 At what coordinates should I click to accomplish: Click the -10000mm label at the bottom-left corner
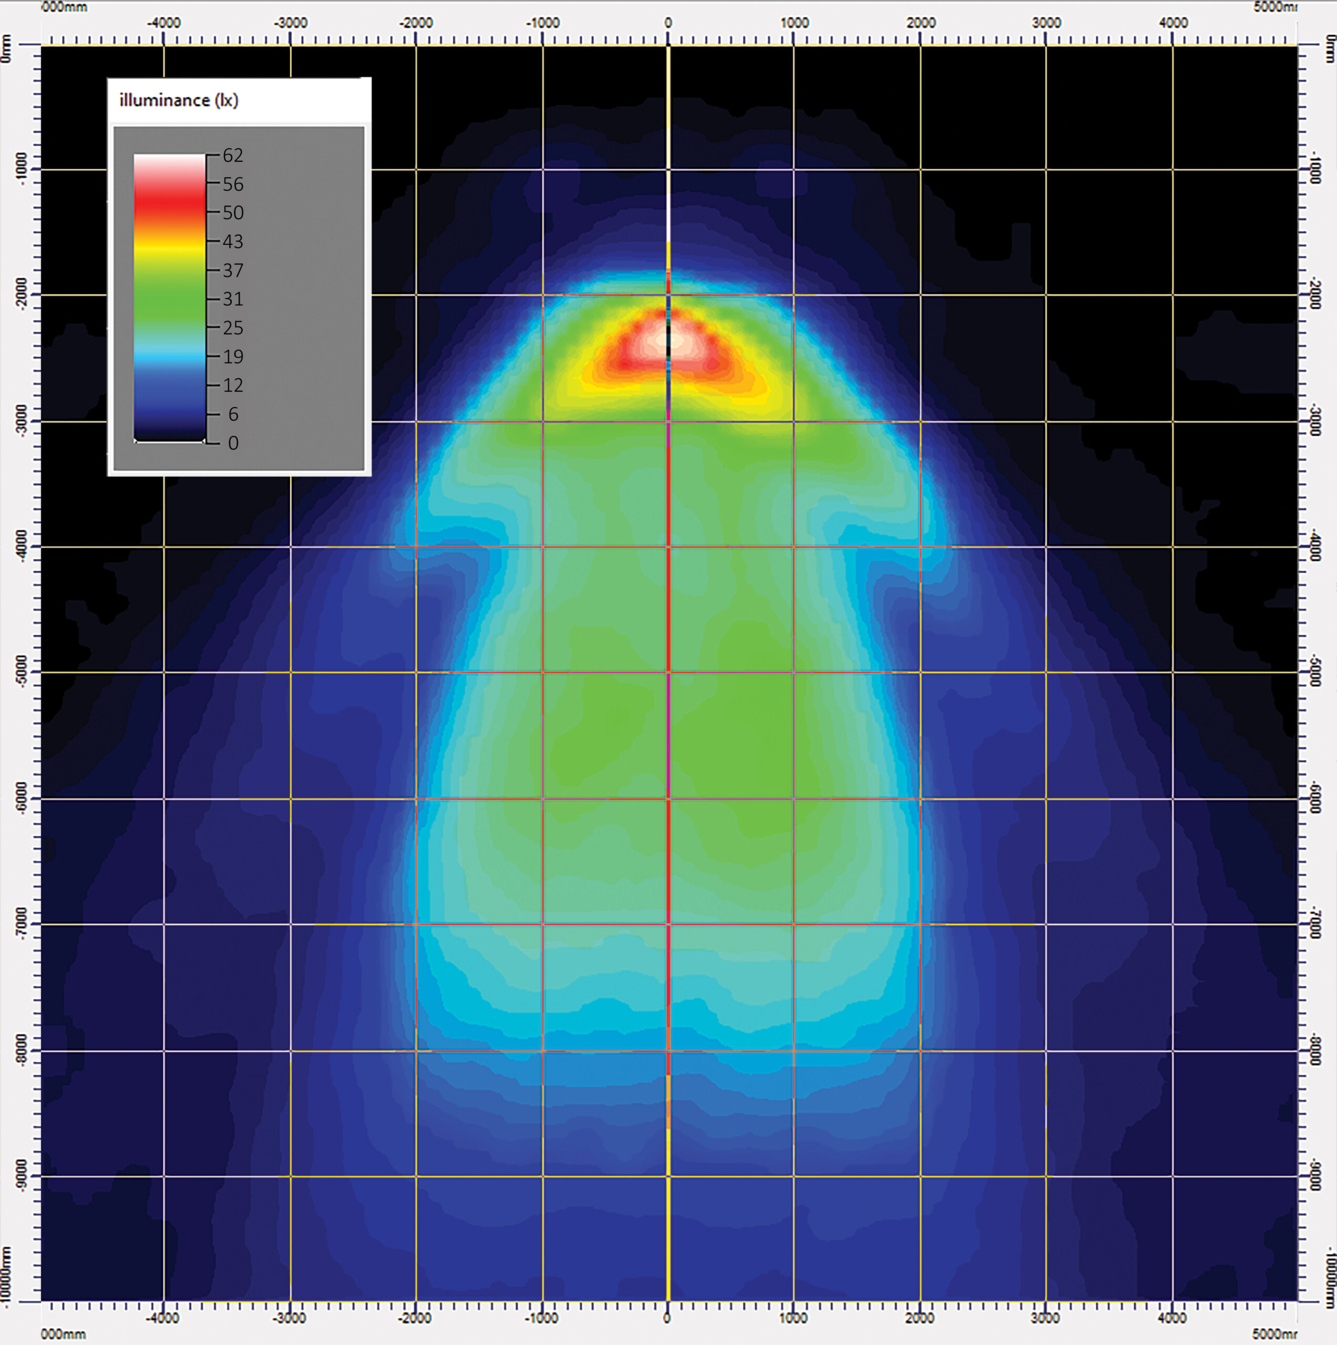[x=6, y=1277]
